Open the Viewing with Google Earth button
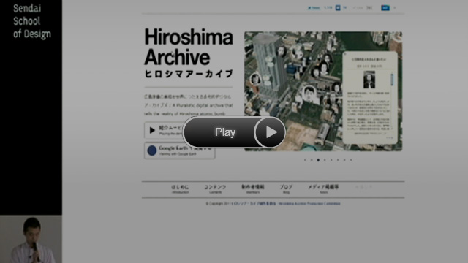 tap(180, 150)
